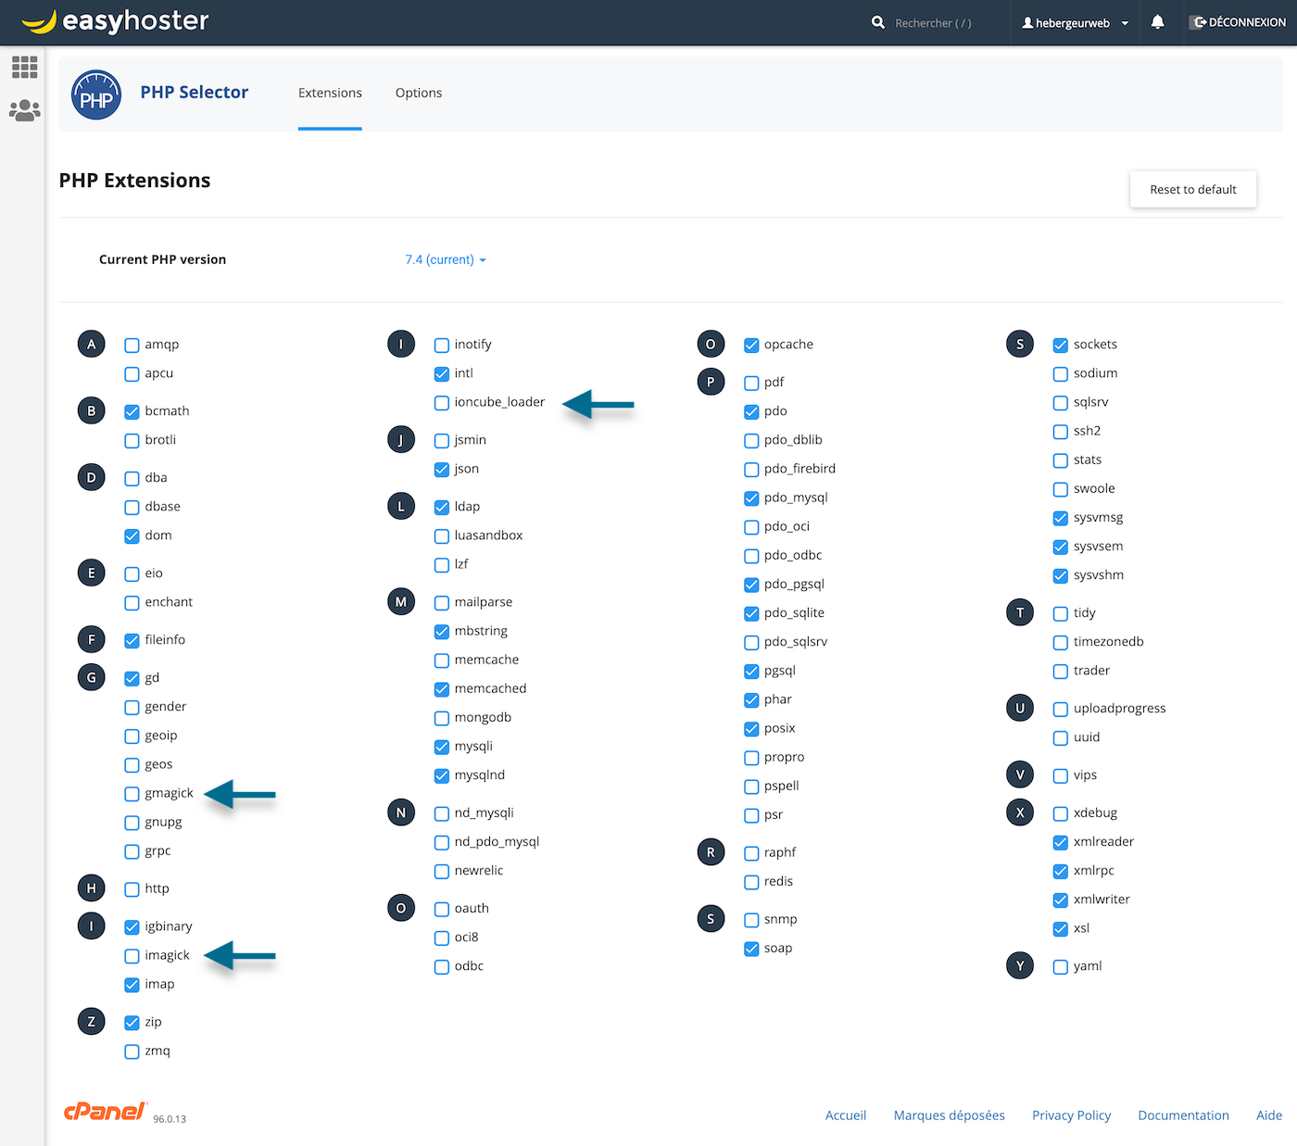Tick the gmagick extension checkbox
1297x1146 pixels.
[x=132, y=794]
